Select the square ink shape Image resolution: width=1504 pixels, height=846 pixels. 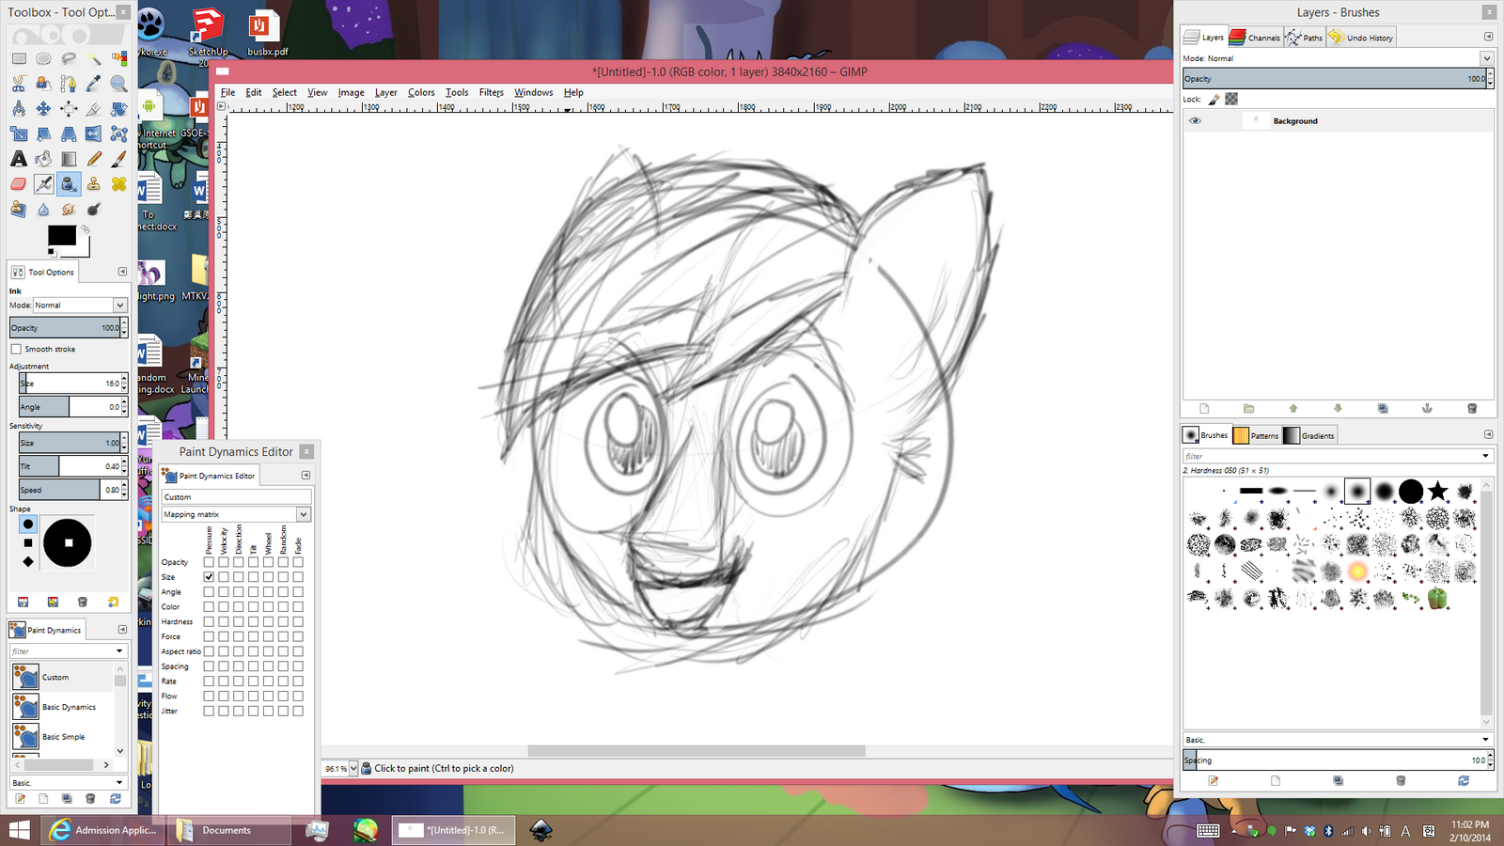click(x=28, y=542)
